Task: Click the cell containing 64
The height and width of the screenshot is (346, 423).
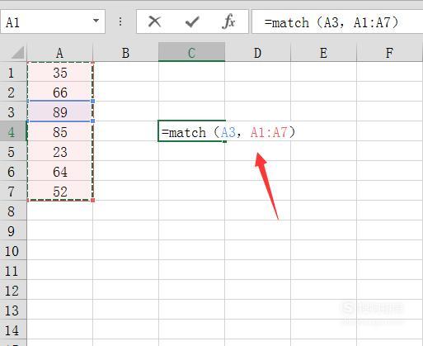Action: point(60,172)
